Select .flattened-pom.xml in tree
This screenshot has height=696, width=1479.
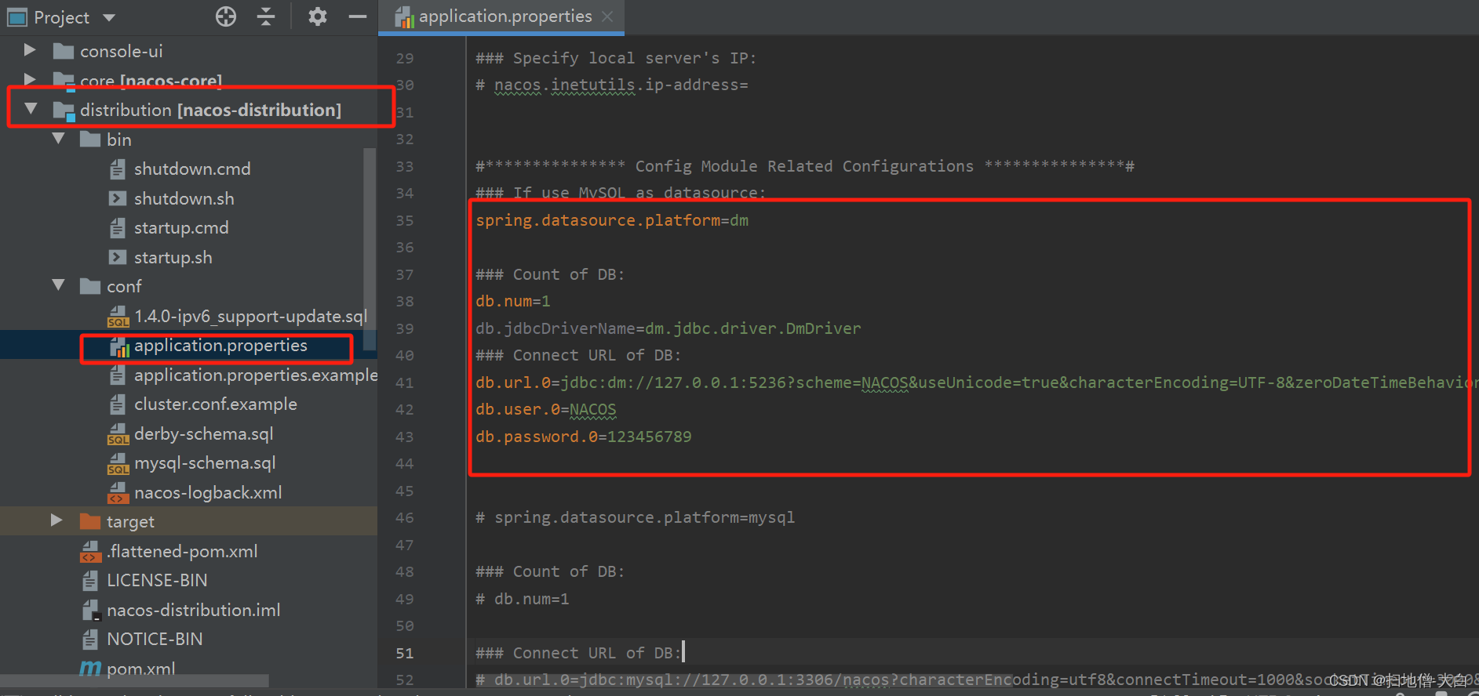[182, 551]
